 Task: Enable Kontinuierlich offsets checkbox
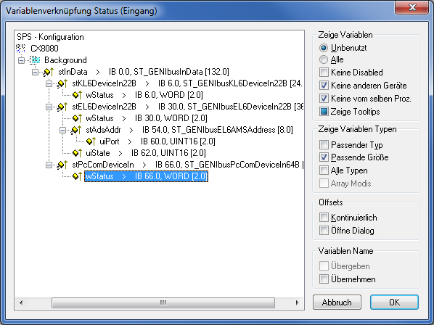click(x=324, y=218)
